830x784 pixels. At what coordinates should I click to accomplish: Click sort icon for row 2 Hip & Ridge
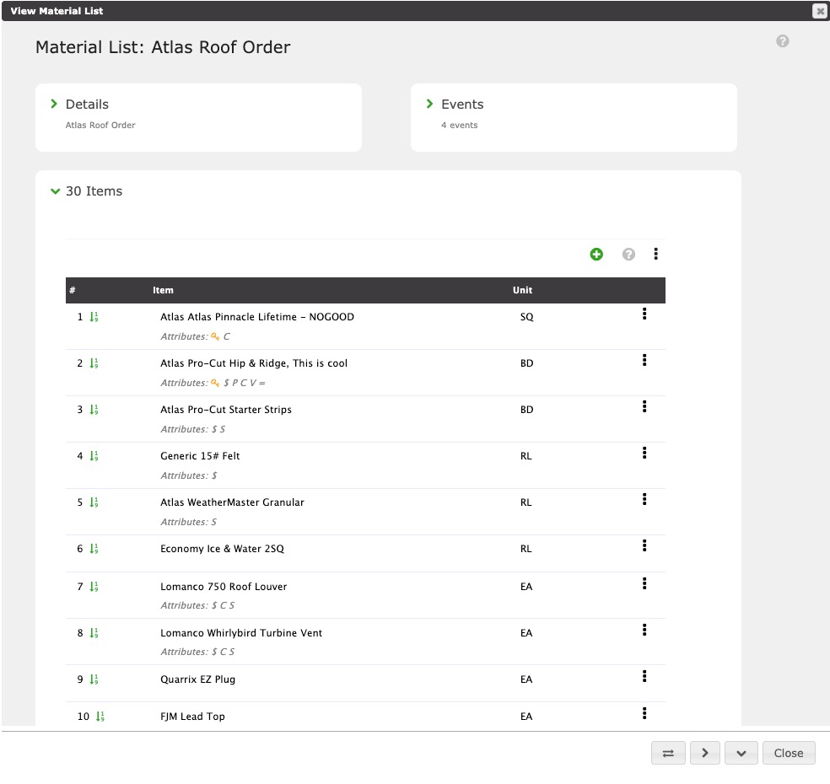click(94, 362)
